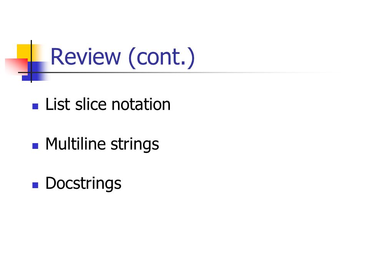
Task: Select the slide title Review (cont.)
Action: point(123,57)
